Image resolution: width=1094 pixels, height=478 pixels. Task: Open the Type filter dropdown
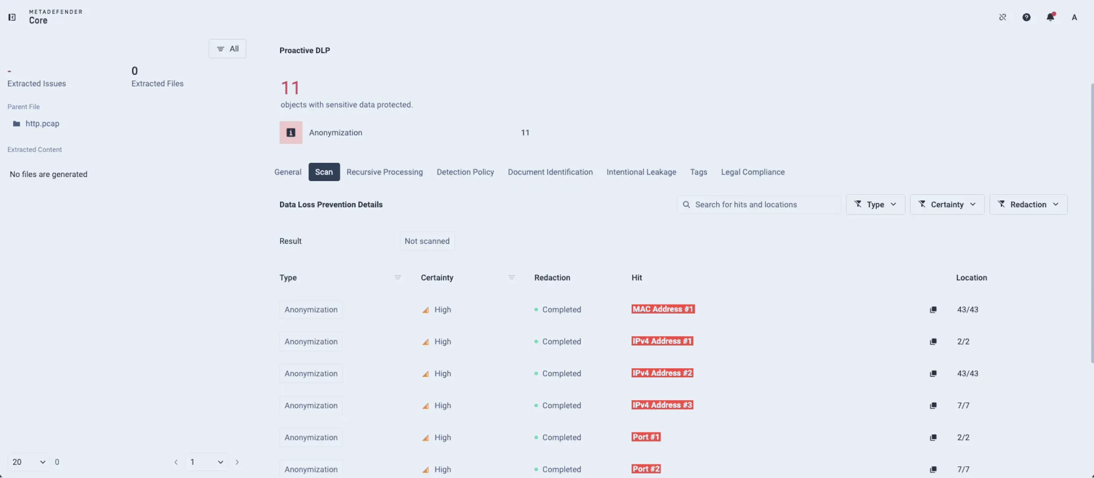[x=875, y=204]
